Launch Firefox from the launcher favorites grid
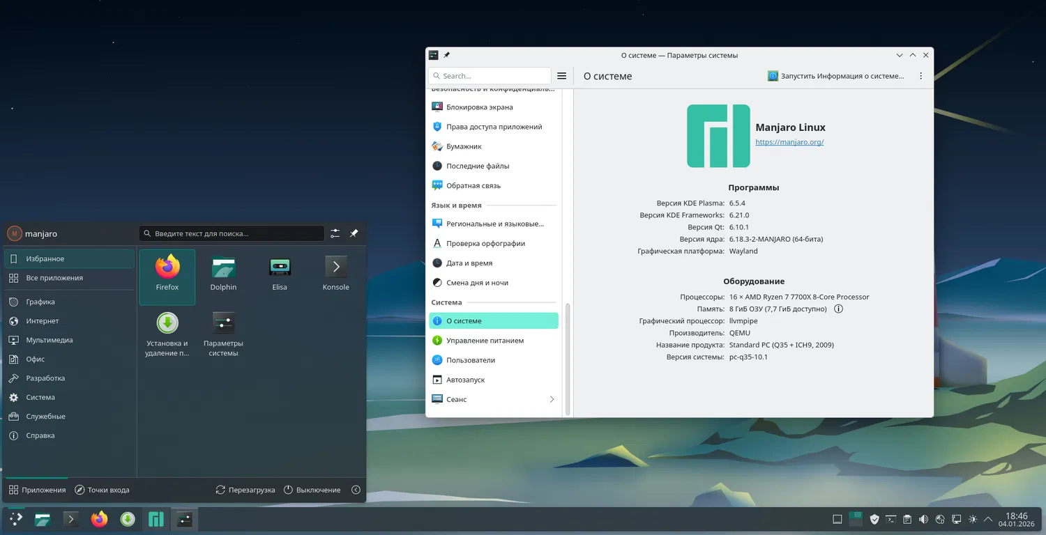Viewport: 1046px width, 535px height. coord(167,277)
